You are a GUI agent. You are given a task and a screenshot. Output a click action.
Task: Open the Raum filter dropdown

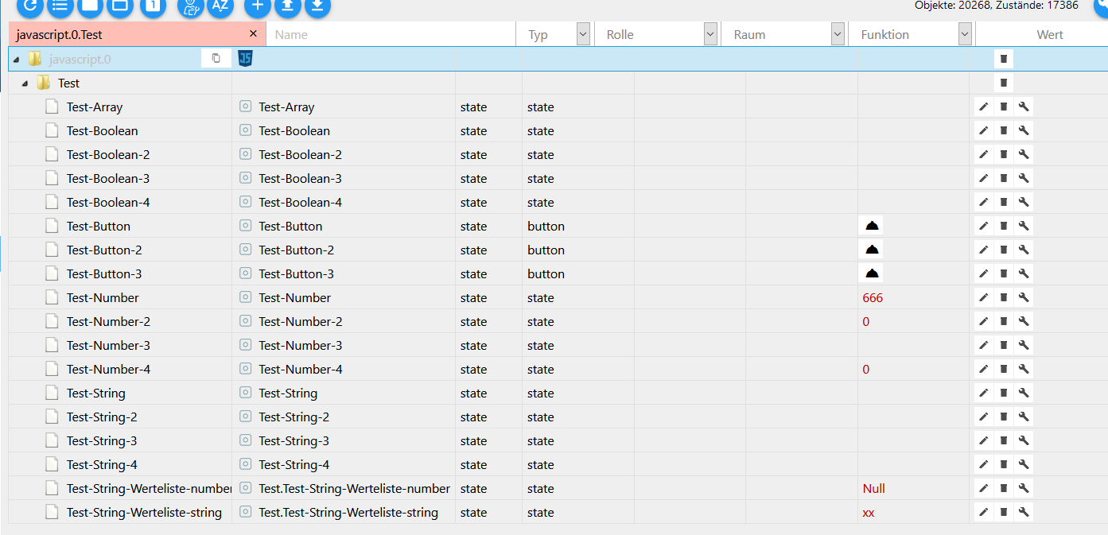coord(838,34)
